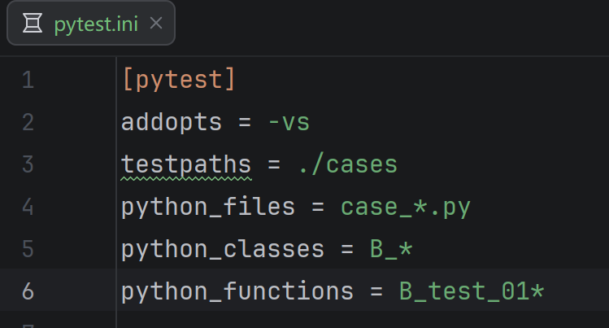Click the python_files key
609x328 pixels.
pos(208,207)
